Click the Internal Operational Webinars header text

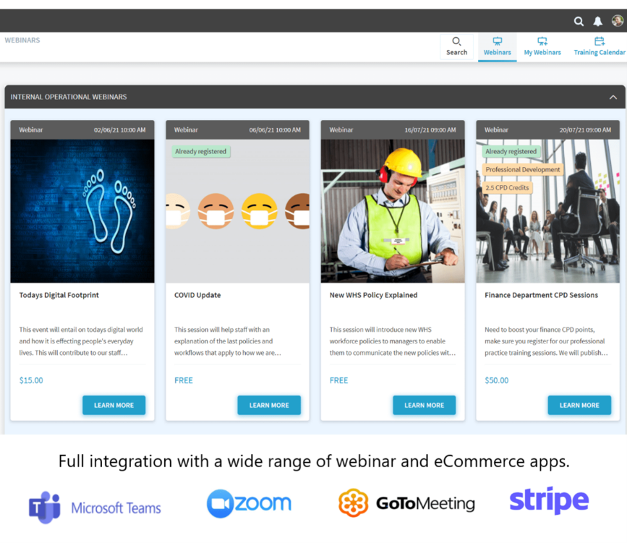point(69,97)
